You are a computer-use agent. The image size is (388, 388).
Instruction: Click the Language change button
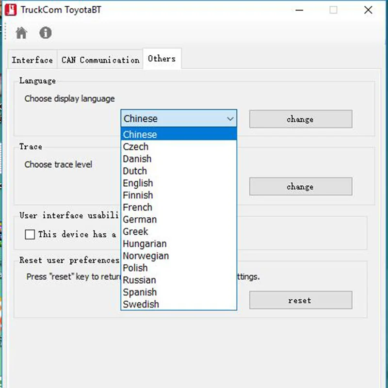point(301,119)
